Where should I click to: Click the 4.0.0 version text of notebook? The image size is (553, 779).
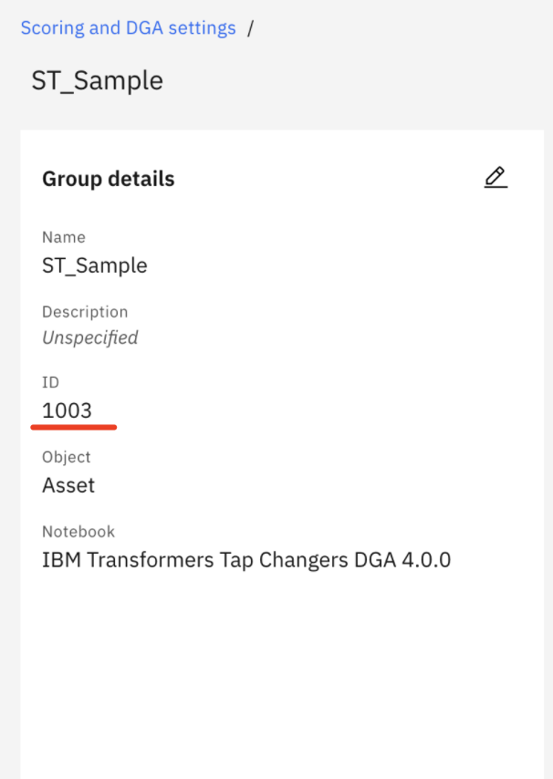(x=426, y=560)
